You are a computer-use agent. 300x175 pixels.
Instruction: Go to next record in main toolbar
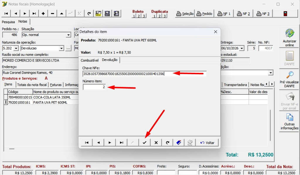25,13
